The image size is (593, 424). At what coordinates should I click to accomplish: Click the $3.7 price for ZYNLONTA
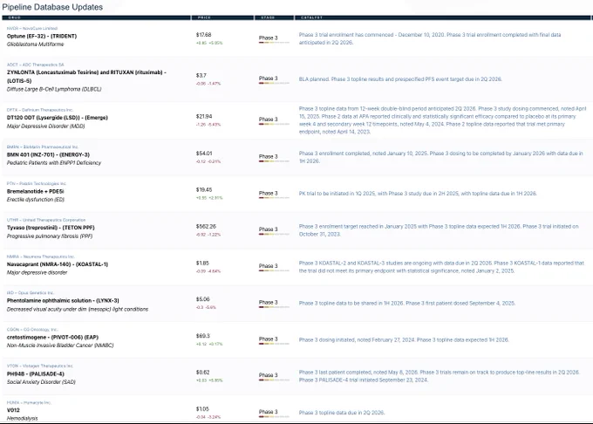coord(201,76)
